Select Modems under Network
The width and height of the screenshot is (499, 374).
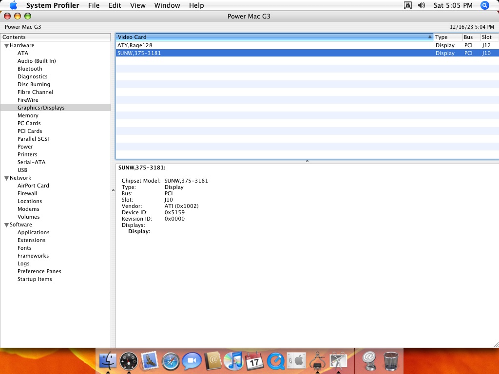point(28,209)
